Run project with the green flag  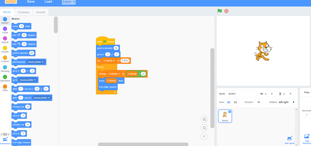pyautogui.click(x=219, y=11)
